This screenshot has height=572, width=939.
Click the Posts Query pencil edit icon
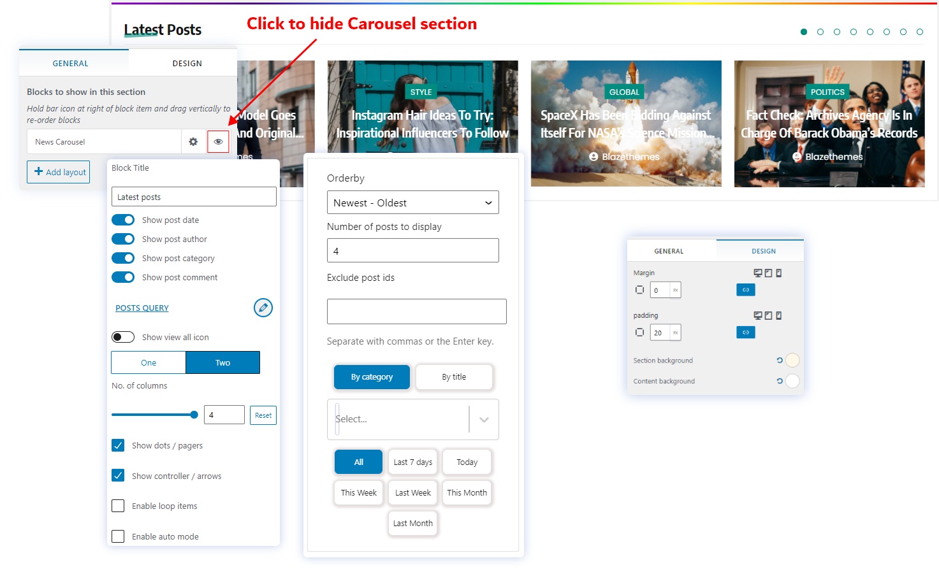click(x=263, y=308)
